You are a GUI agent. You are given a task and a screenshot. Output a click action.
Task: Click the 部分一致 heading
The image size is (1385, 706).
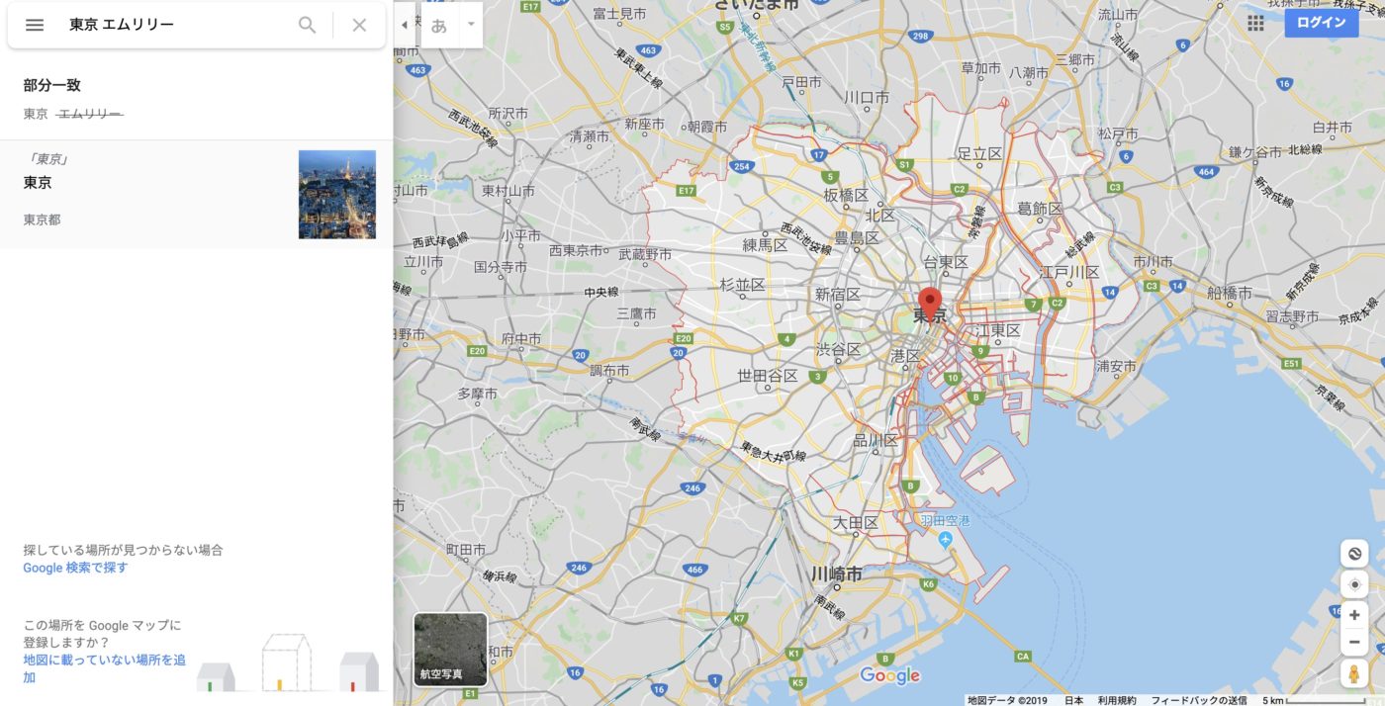point(51,85)
